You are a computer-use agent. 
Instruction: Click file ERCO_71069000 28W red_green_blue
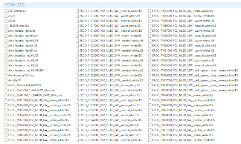(195, 90)
